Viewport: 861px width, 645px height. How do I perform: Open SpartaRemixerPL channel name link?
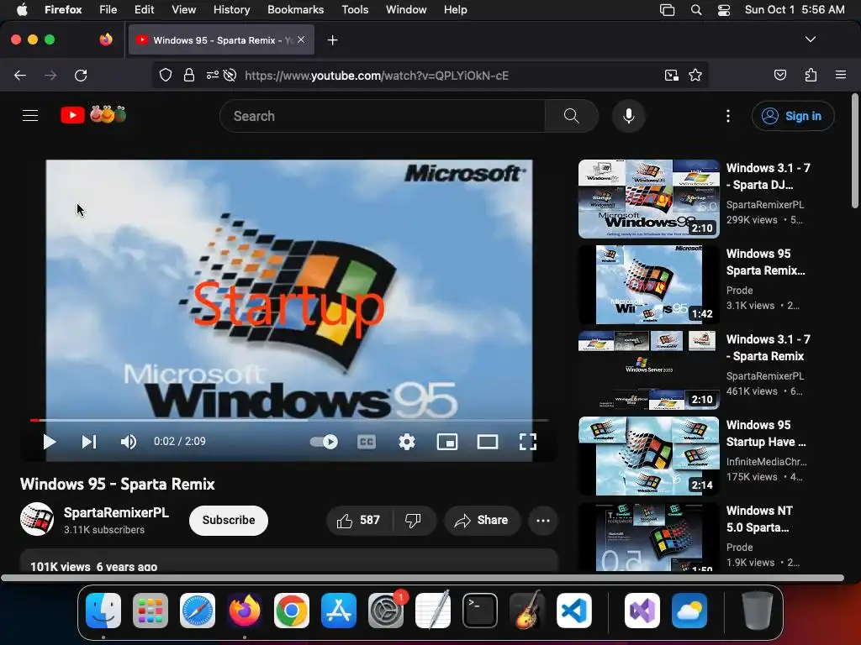coord(116,513)
